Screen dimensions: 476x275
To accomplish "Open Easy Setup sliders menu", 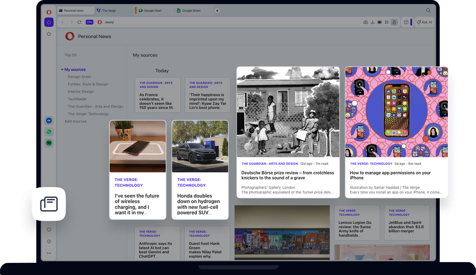I will tap(386, 22).
